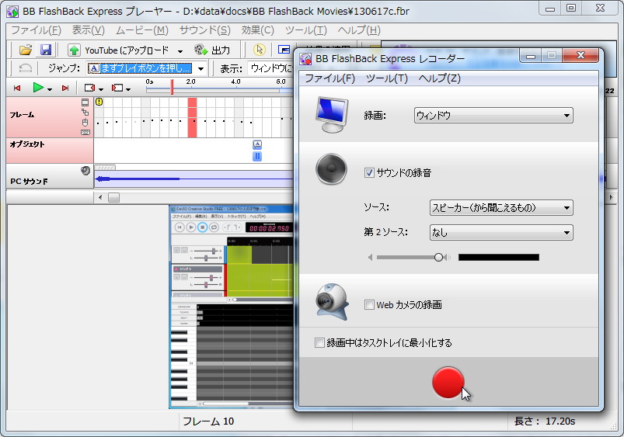
Task: Check 録画中はタスクトレイに最小化する option
Action: (x=319, y=342)
